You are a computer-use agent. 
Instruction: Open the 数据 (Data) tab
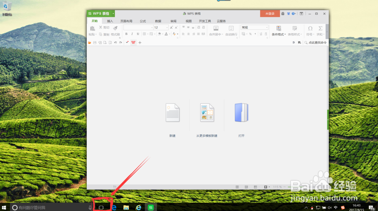pyautogui.click(x=158, y=21)
